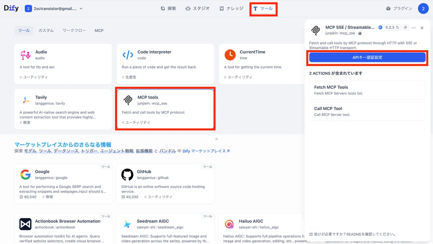The height and width of the screenshot is (244, 433).
Task: Click the トリガー category link
Action: point(89,151)
